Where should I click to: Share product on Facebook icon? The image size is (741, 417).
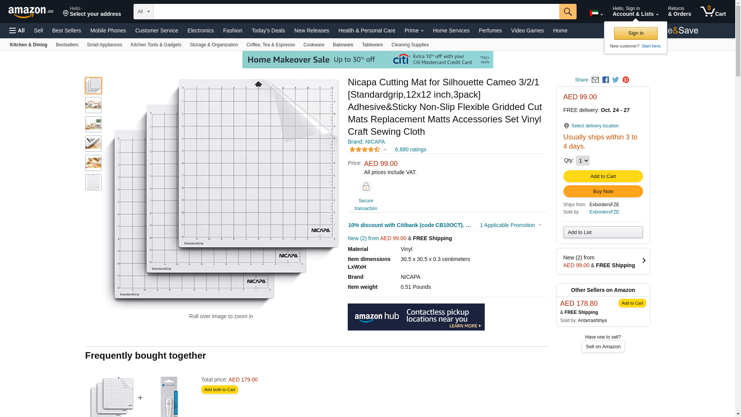click(606, 80)
